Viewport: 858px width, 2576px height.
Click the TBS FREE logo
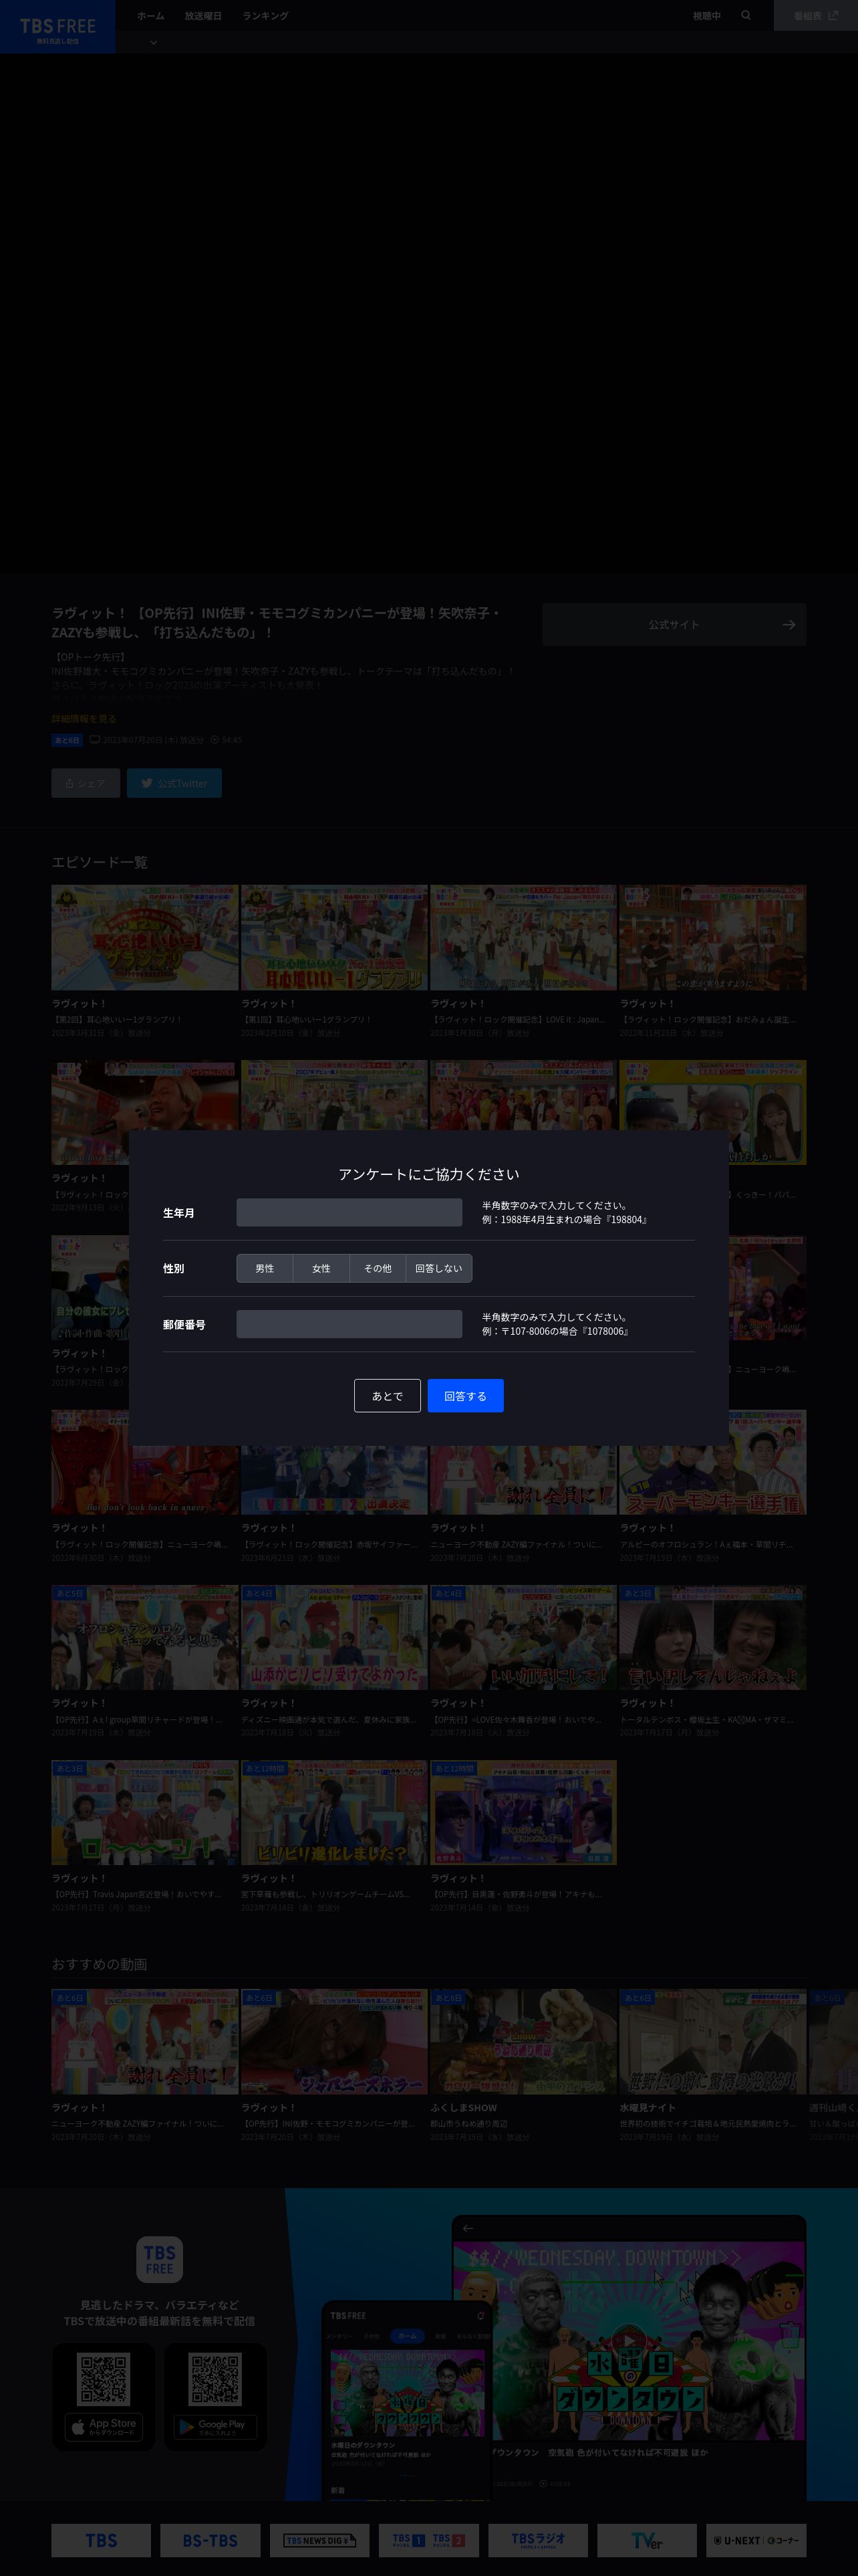[57, 27]
